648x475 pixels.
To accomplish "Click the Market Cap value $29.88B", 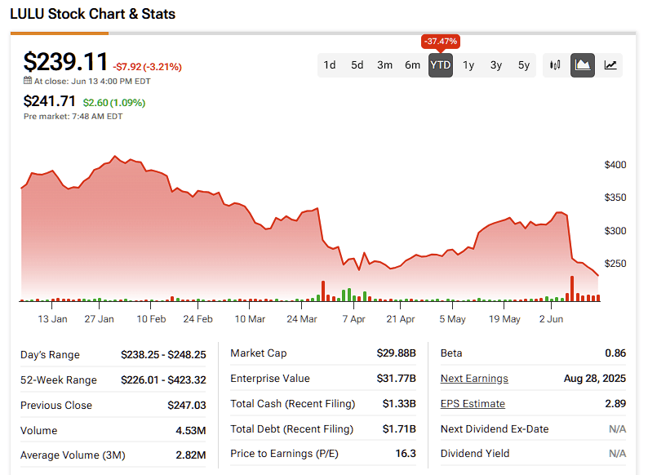I will (397, 353).
